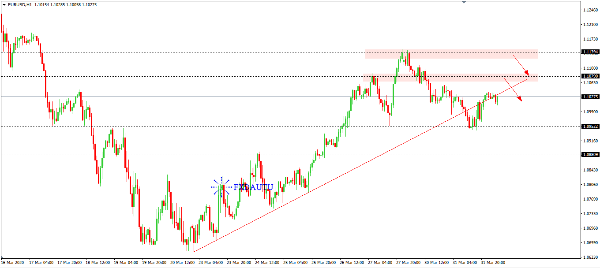Click the 1.10790 price level label

point(590,76)
